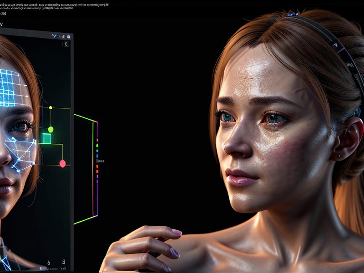
Task: Select the green square node
Action: pyautogui.click(x=47, y=138)
